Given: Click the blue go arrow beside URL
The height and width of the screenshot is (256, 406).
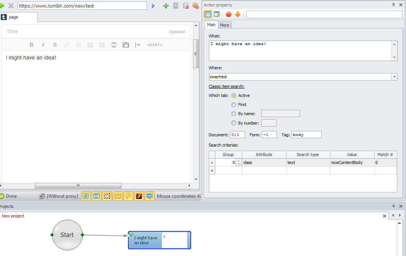Looking at the screenshot, I should tap(153, 6).
